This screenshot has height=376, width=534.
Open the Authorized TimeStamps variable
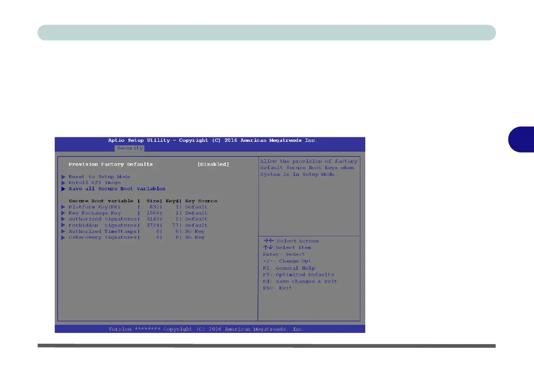[102, 231]
